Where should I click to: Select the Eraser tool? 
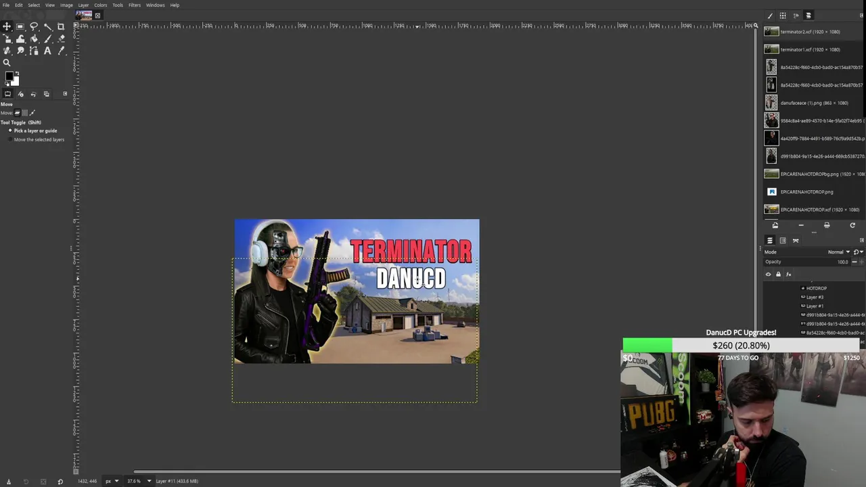tap(60, 39)
